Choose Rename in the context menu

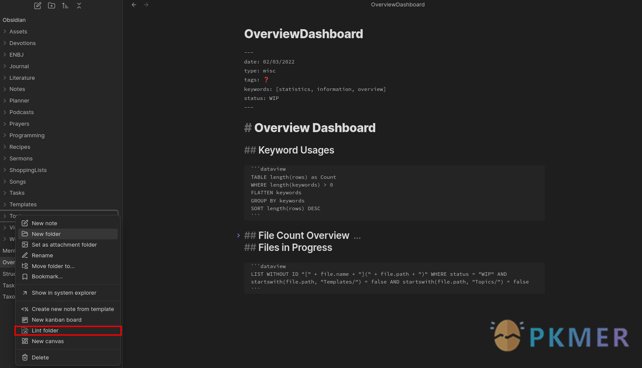point(42,255)
